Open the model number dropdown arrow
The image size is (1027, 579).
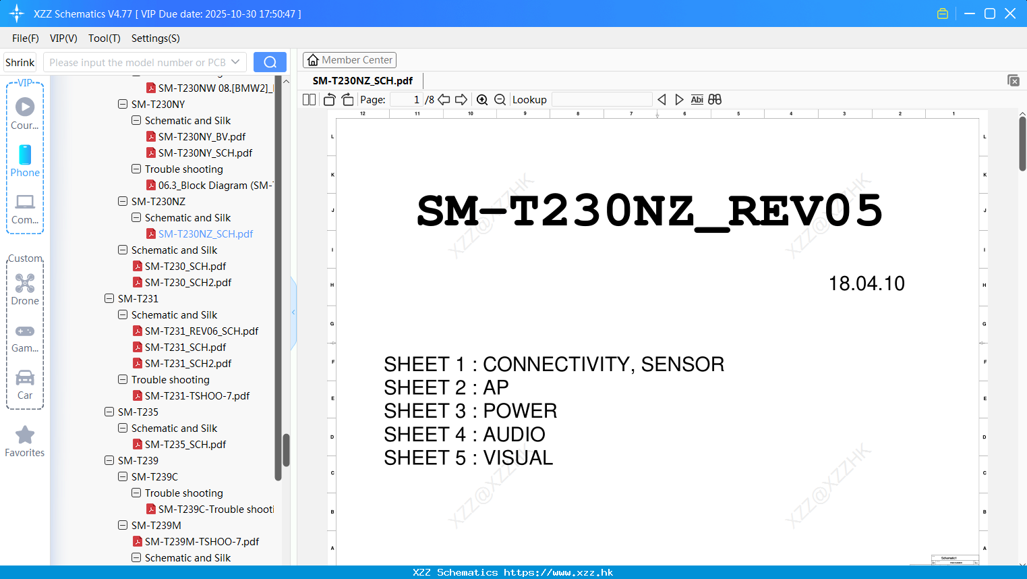(x=235, y=62)
